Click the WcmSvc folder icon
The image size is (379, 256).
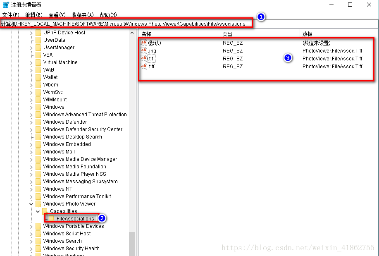38,92
